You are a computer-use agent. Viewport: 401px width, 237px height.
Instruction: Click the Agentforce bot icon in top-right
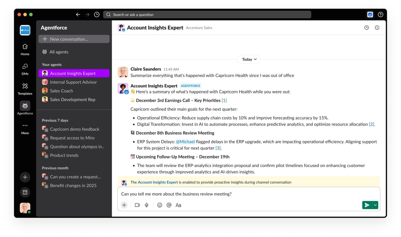coord(370,15)
